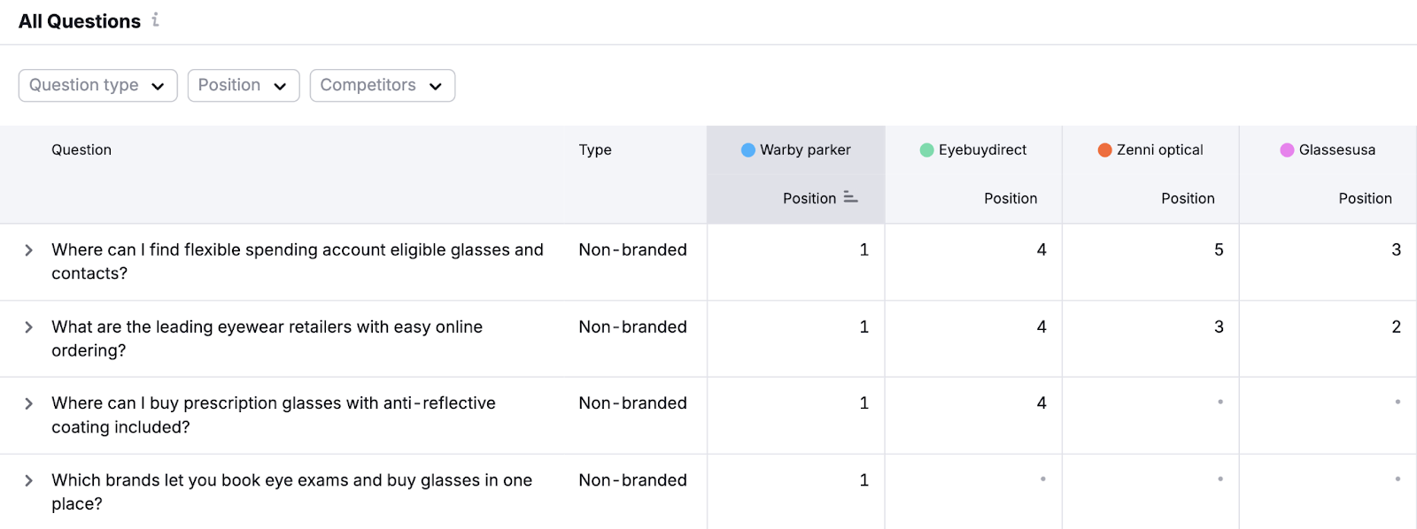
Task: Click the Zenni optical column header label
Action: 1160,150
